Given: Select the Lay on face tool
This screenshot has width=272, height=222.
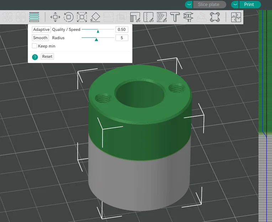Looking at the screenshot, I should coord(95,17).
